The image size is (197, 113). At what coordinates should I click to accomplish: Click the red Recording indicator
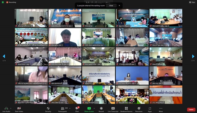coord(11,2)
